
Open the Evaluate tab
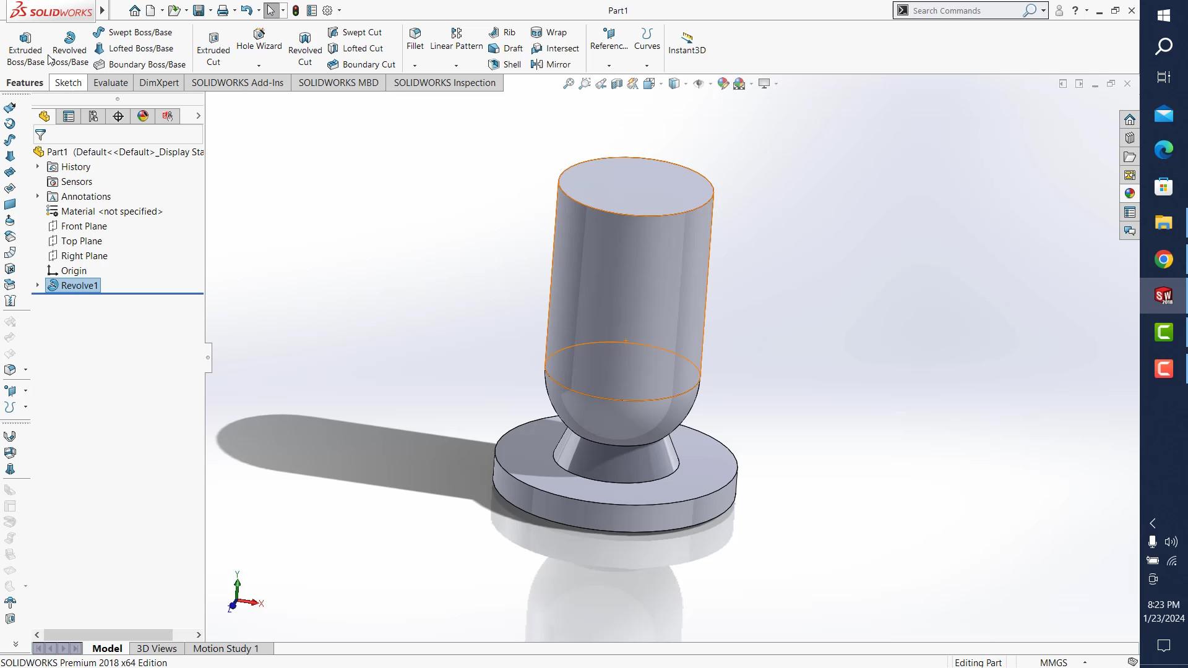[110, 83]
